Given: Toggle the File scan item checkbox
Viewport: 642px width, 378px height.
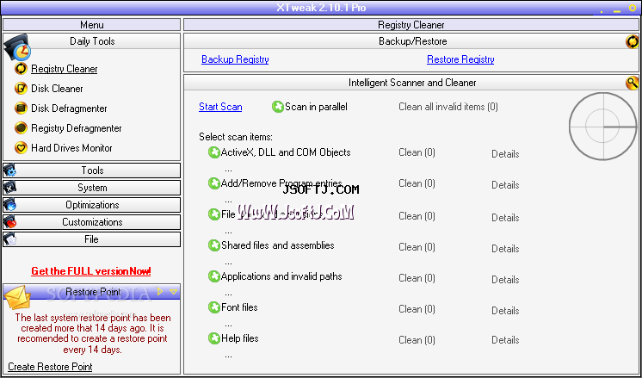Looking at the screenshot, I should pos(214,214).
